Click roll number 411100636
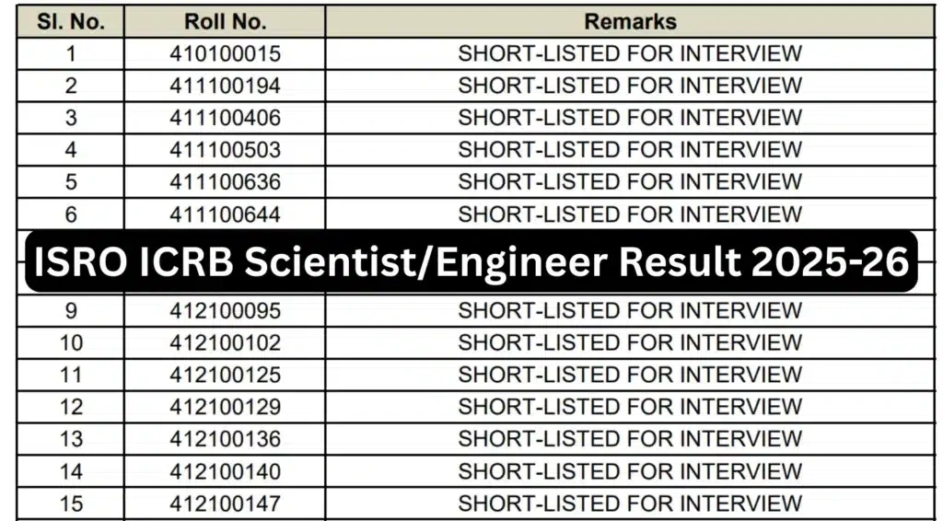This screenshot has width=943, height=521. coord(225,181)
